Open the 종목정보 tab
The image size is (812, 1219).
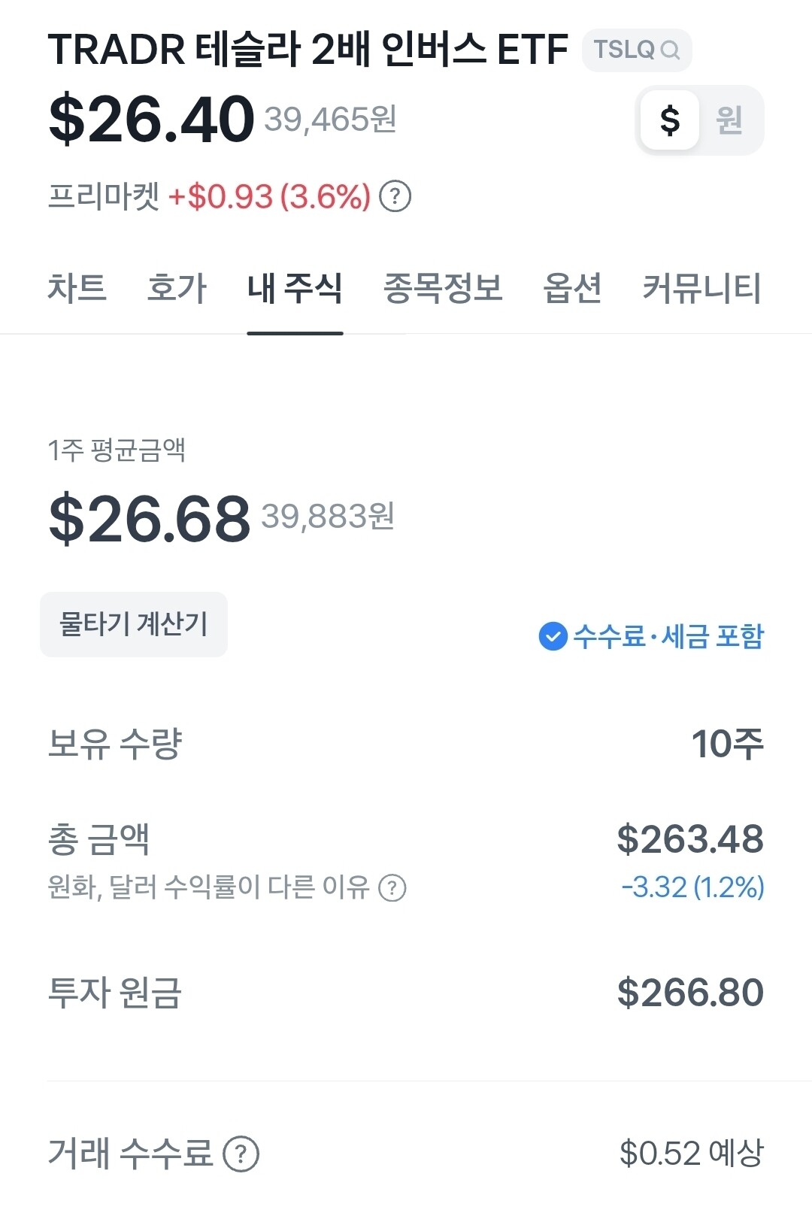[x=443, y=288]
